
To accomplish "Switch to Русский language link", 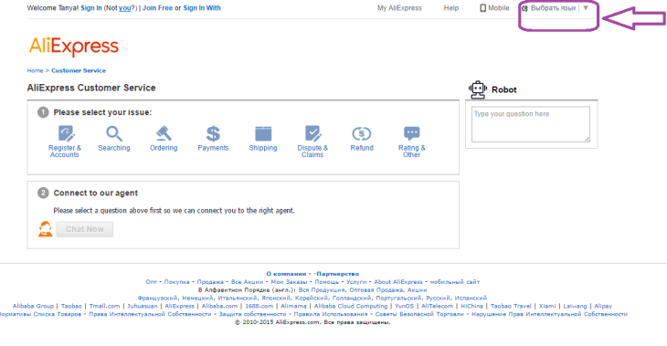I will click(x=439, y=298).
